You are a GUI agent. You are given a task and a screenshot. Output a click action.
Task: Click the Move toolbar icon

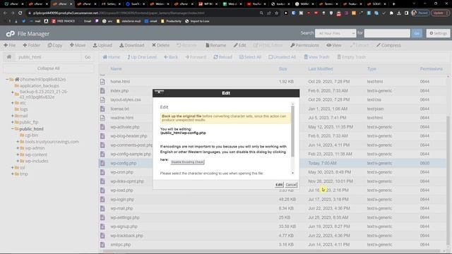[x=77, y=45]
